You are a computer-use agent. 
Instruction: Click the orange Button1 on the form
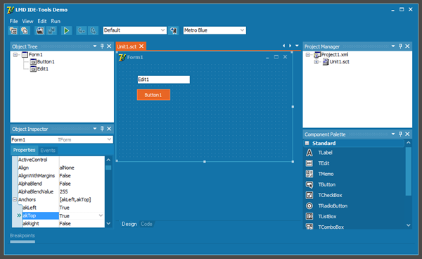tap(153, 95)
